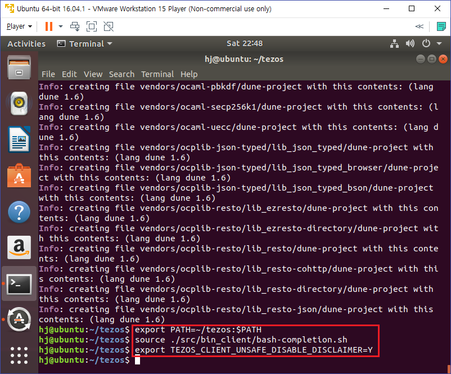Minimize the VMware Player window
This screenshot has height=374, width=451.
[x=386, y=8]
